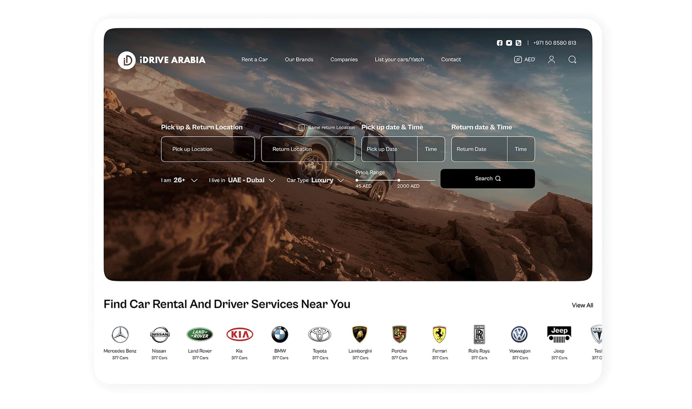Viewport: 692px width, 409px height.
Task: Select the Jeep brand logo
Action: (559, 334)
